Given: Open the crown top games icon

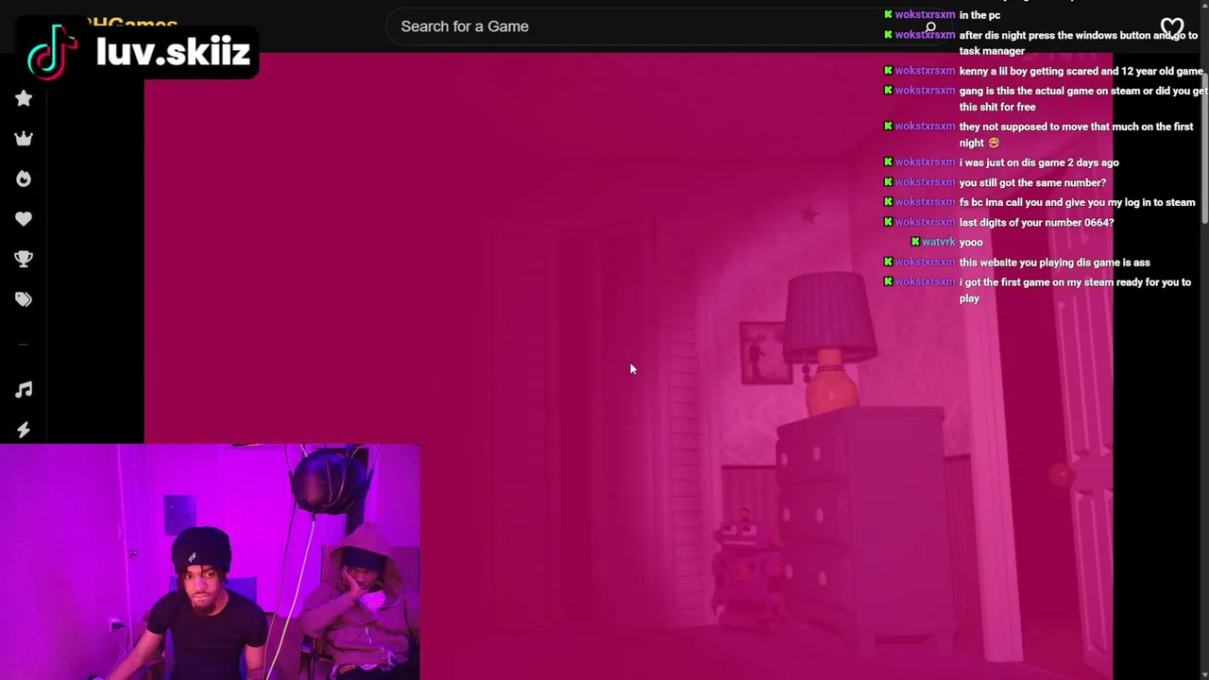Looking at the screenshot, I should (x=24, y=139).
